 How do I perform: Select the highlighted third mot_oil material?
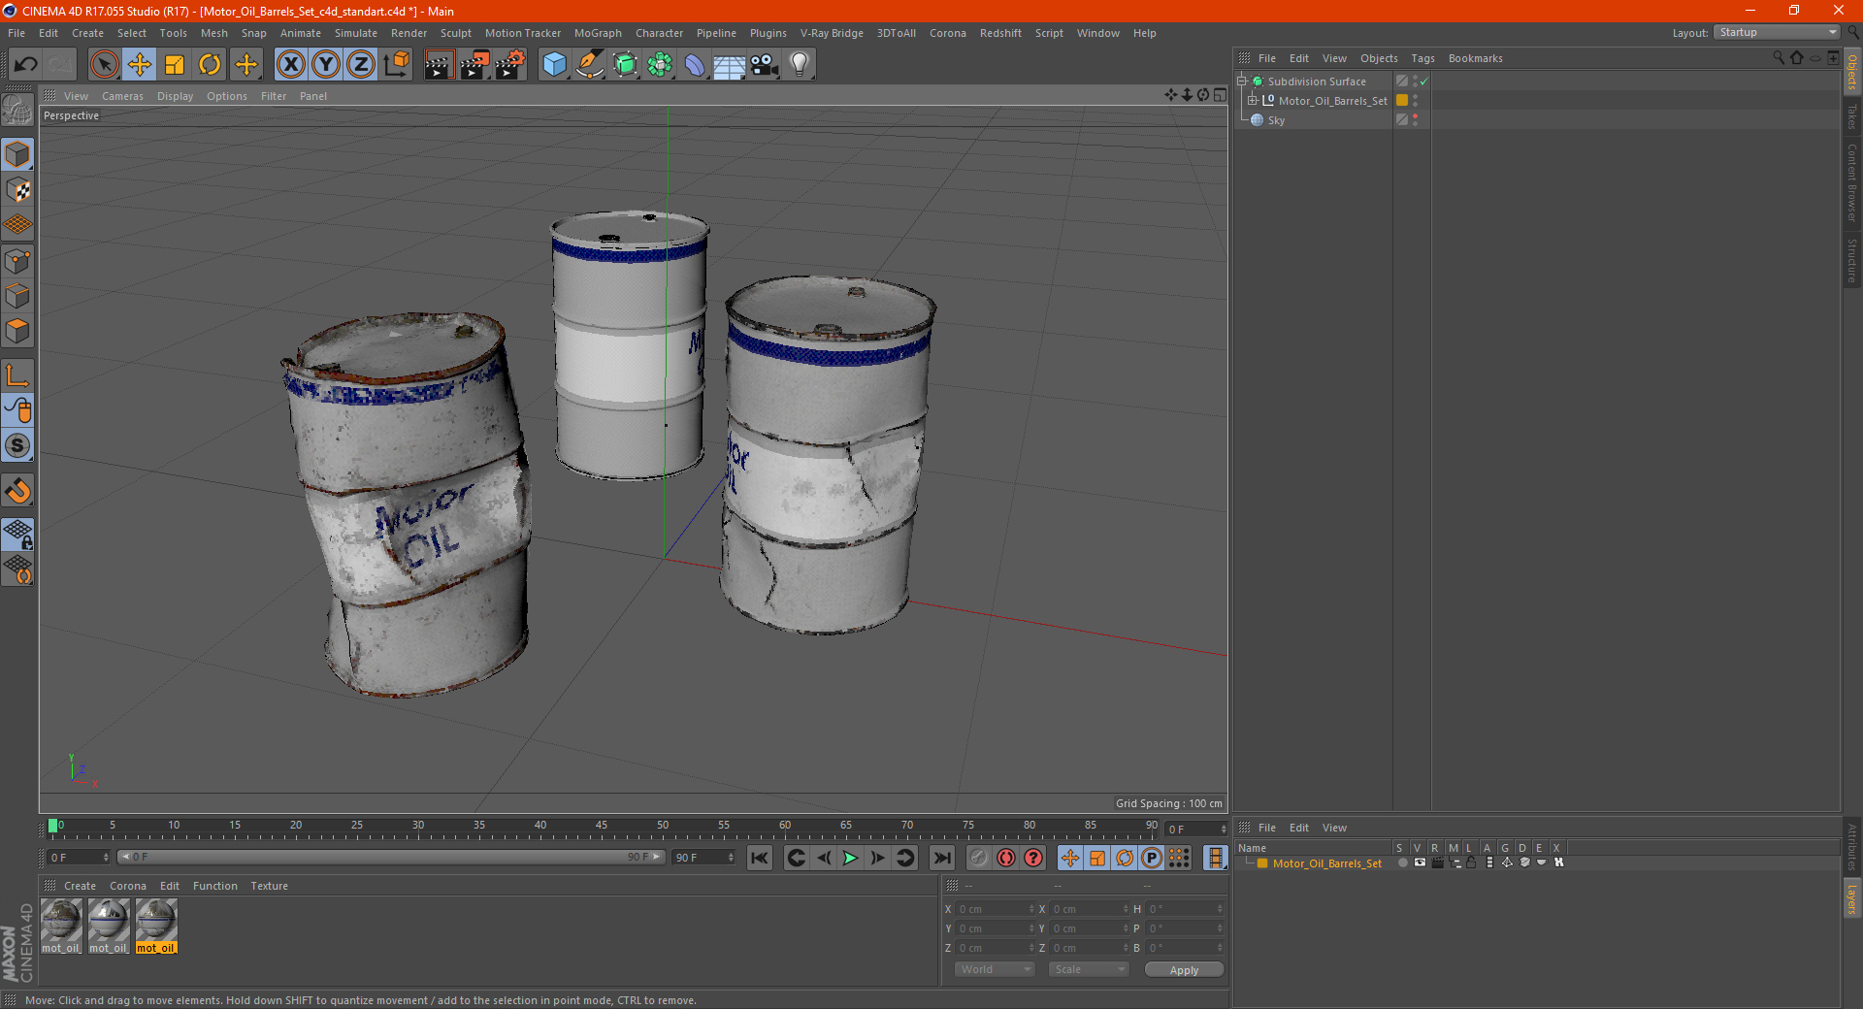[156, 926]
